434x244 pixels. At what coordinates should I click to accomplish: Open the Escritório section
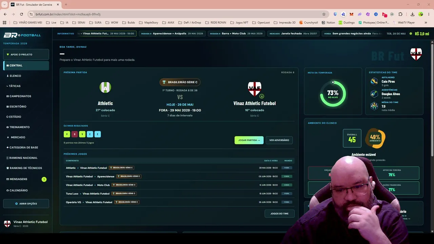pos(26,106)
